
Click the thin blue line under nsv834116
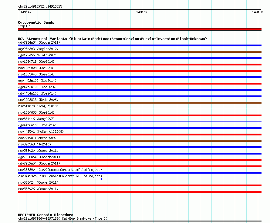(140, 121)
